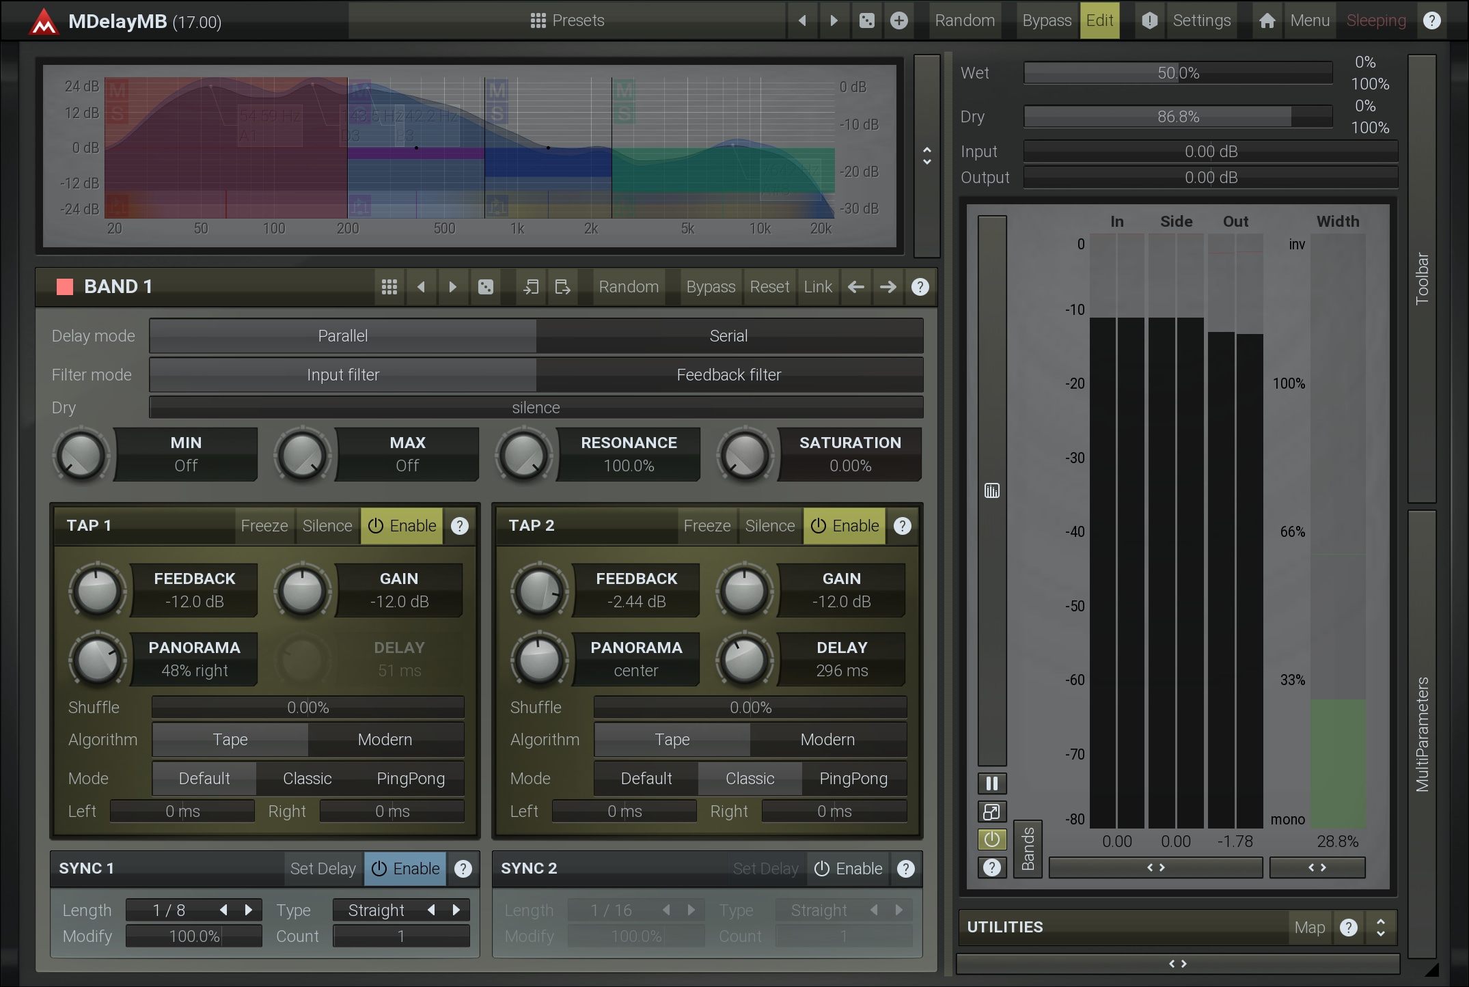Open the main Menu
Image resolution: width=1469 pixels, height=987 pixels.
click(x=1309, y=20)
